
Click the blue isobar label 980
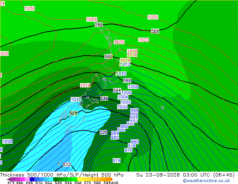click(135, 142)
